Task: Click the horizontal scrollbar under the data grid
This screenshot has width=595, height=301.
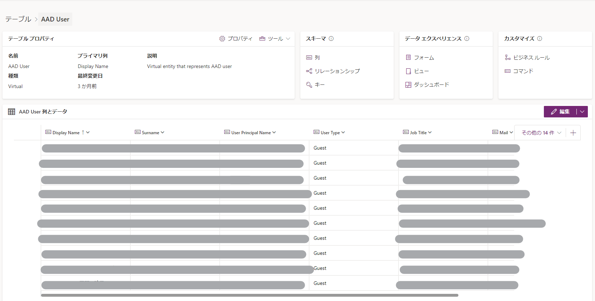Action: [x=250, y=295]
